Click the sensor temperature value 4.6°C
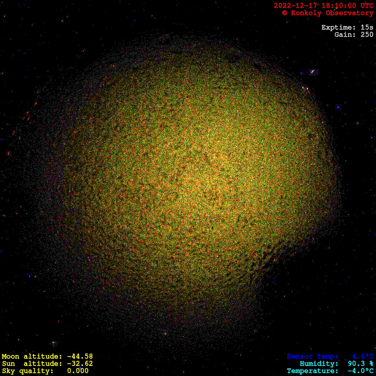Viewport: 376px width, 376px height. coord(363,356)
